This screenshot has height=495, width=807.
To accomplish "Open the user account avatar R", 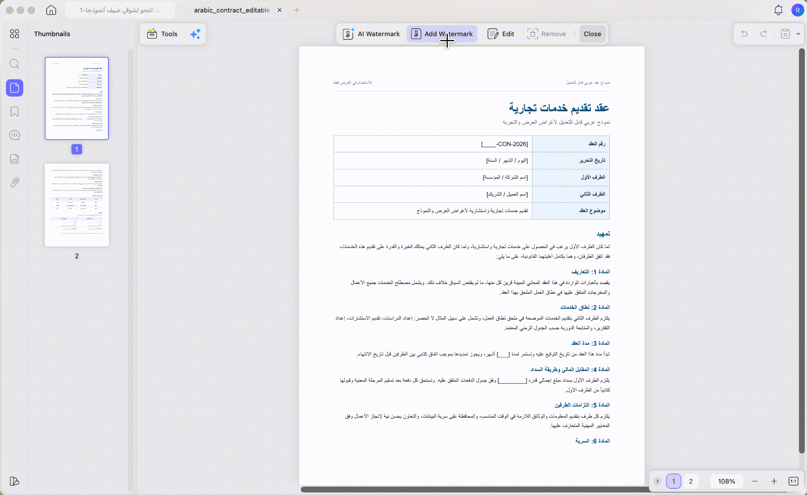I will [x=797, y=10].
